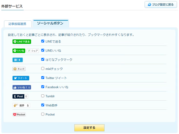Viewport: 179px width, 134px height.
Task: Click the Twitter ツイート icon
Action: pyautogui.click(x=21, y=78)
